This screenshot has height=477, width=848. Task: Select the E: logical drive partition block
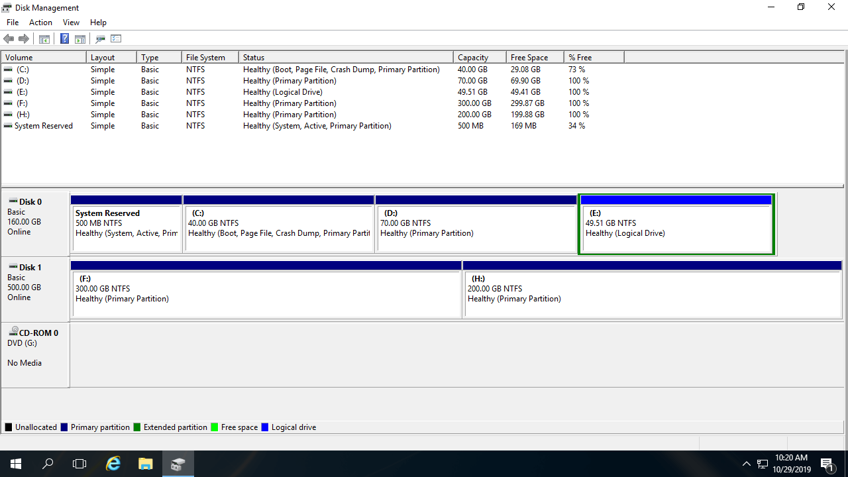(x=676, y=229)
